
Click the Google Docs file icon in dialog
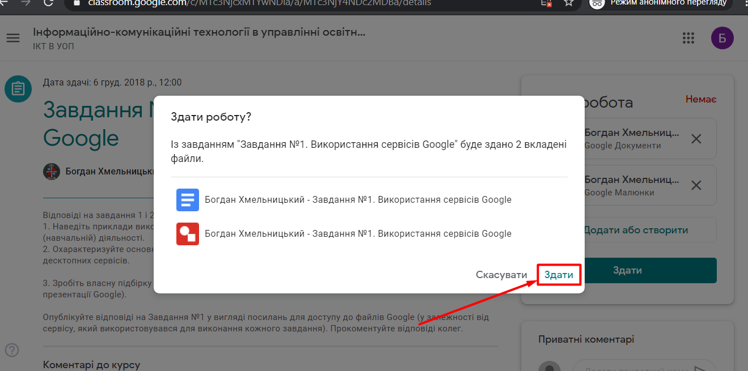pos(188,199)
